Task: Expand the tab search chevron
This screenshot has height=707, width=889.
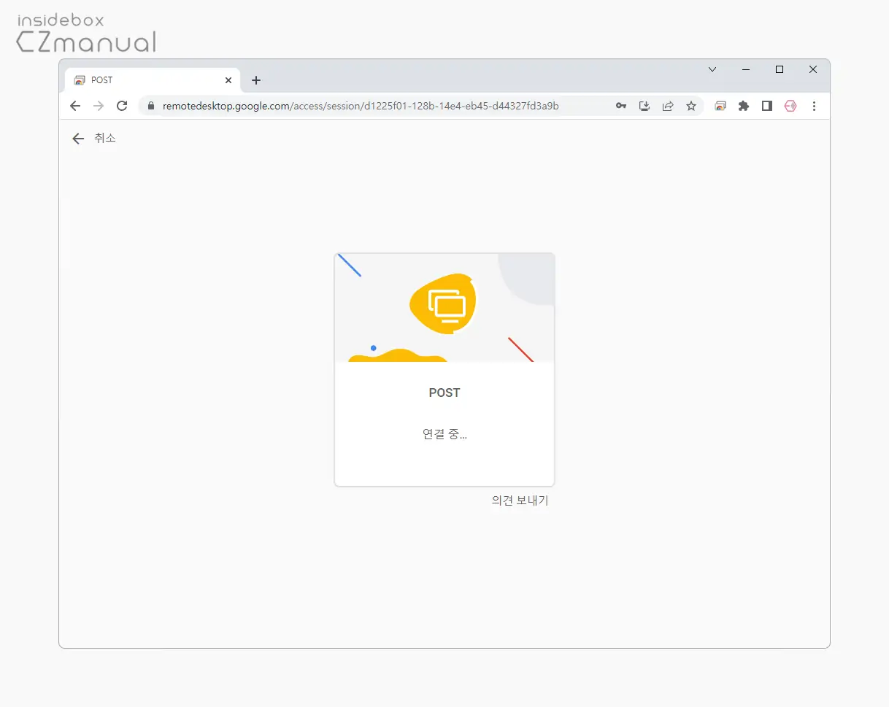Action: click(712, 69)
